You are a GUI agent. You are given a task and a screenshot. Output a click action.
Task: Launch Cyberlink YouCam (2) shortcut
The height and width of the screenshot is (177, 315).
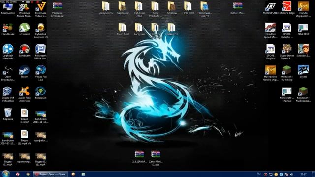41,31
